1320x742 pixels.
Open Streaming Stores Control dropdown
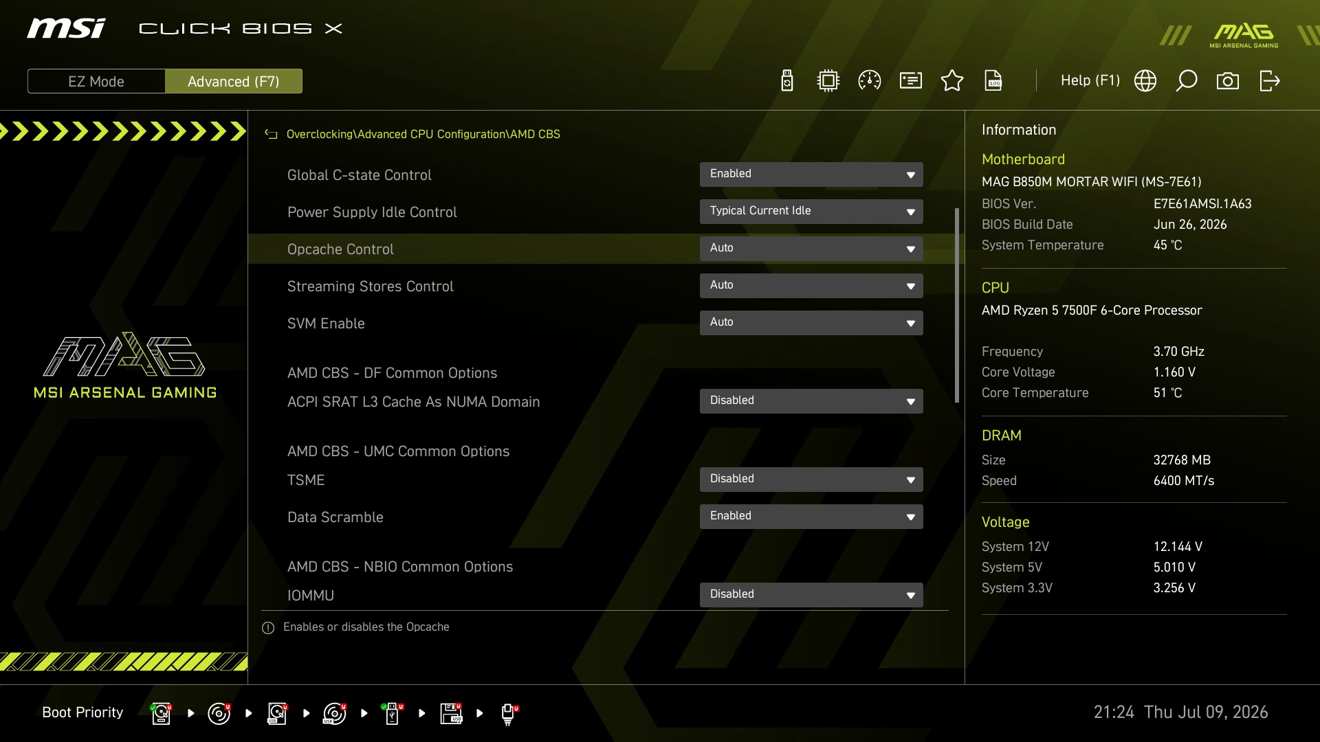point(811,286)
